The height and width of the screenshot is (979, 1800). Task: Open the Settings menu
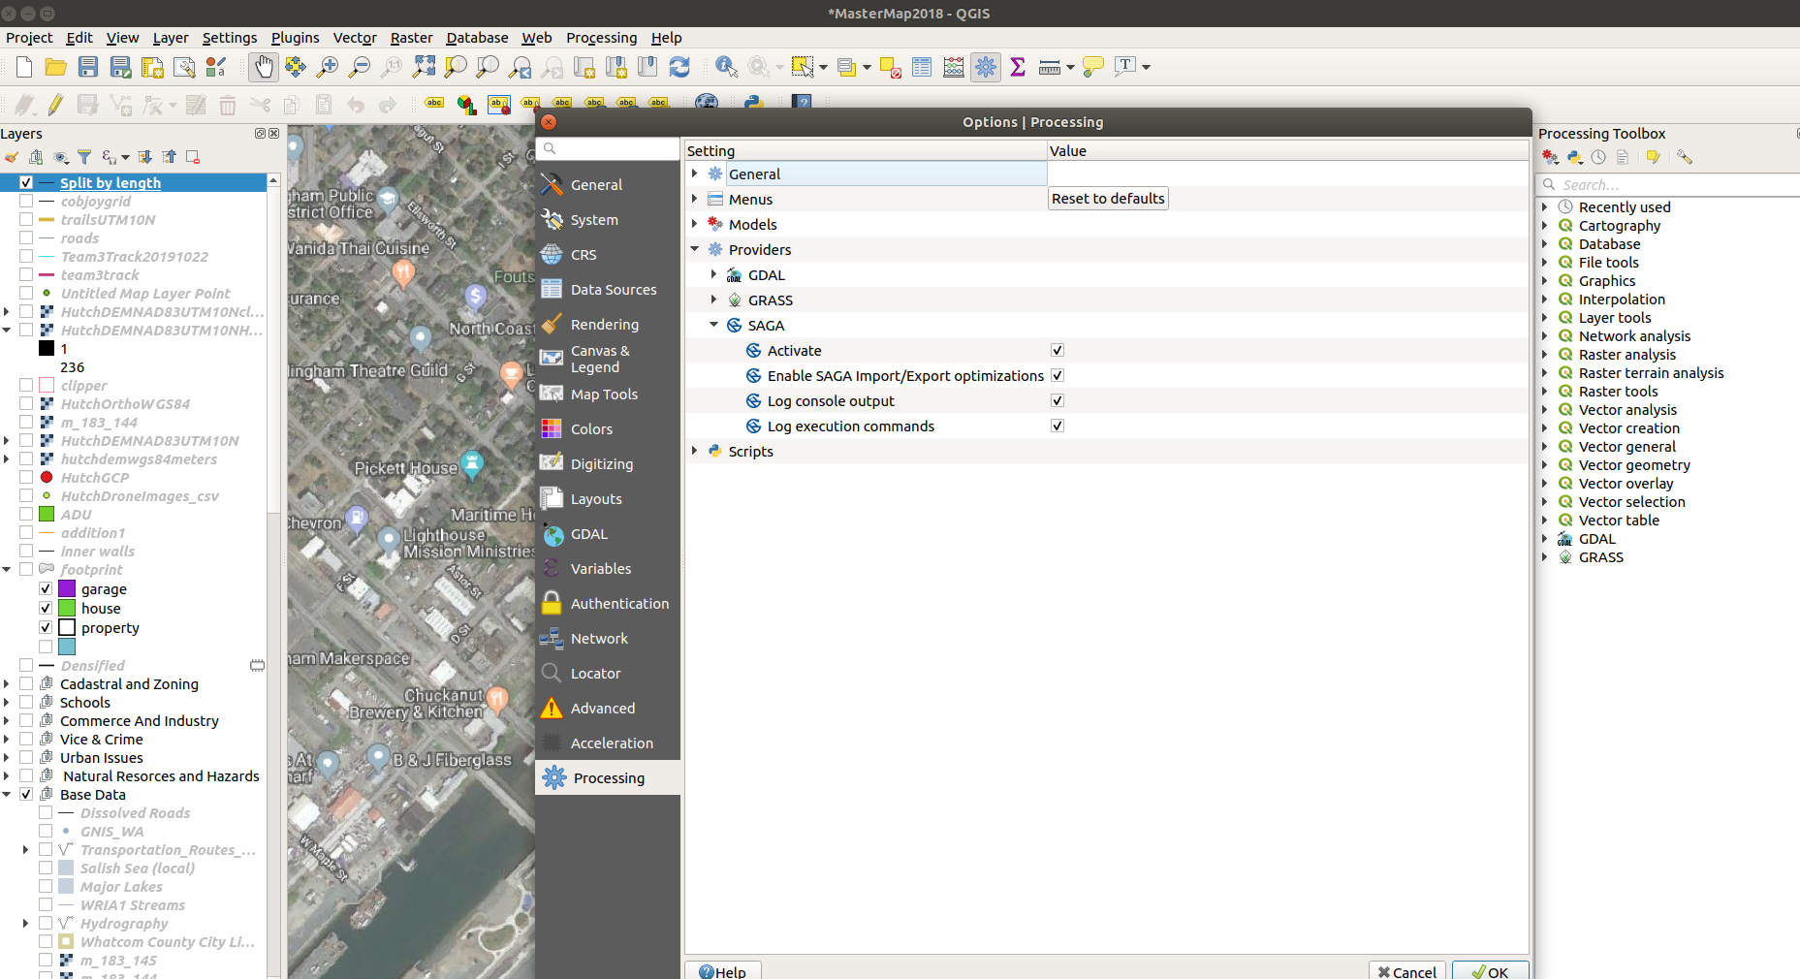230,38
